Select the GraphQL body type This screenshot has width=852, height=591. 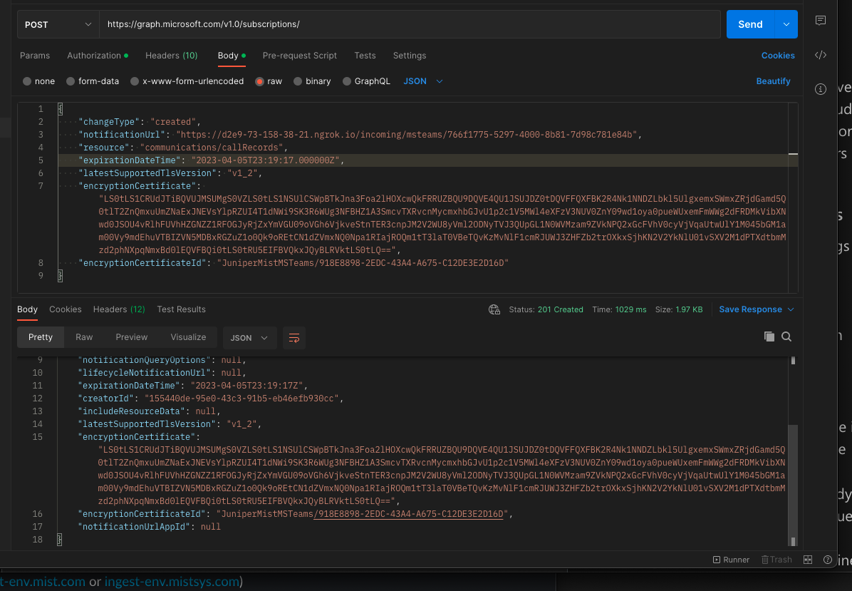[x=366, y=81]
